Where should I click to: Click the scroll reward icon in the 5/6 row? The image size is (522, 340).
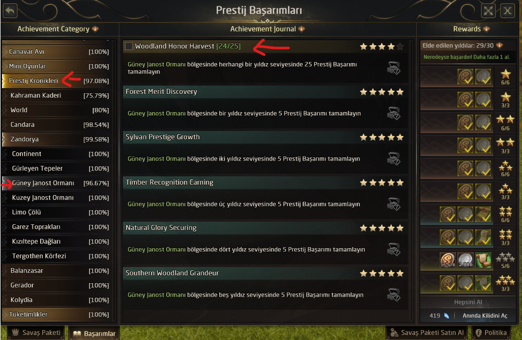pos(482,260)
